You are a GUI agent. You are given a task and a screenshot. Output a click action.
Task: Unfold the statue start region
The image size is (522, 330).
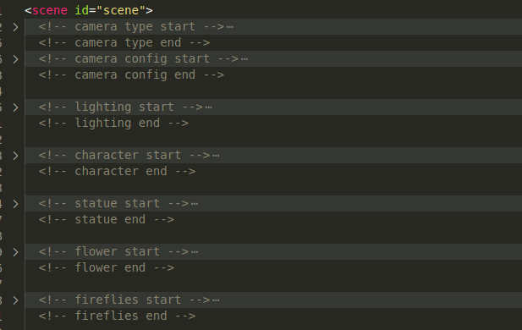(15, 204)
